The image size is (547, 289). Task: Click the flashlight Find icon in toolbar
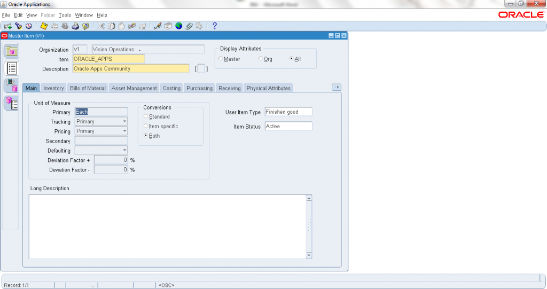coord(18,26)
